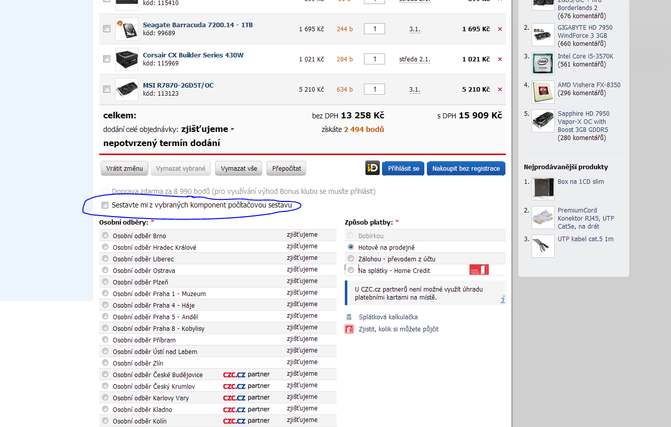Choose pickup at Praha 1 - Muzeum

tap(105, 293)
